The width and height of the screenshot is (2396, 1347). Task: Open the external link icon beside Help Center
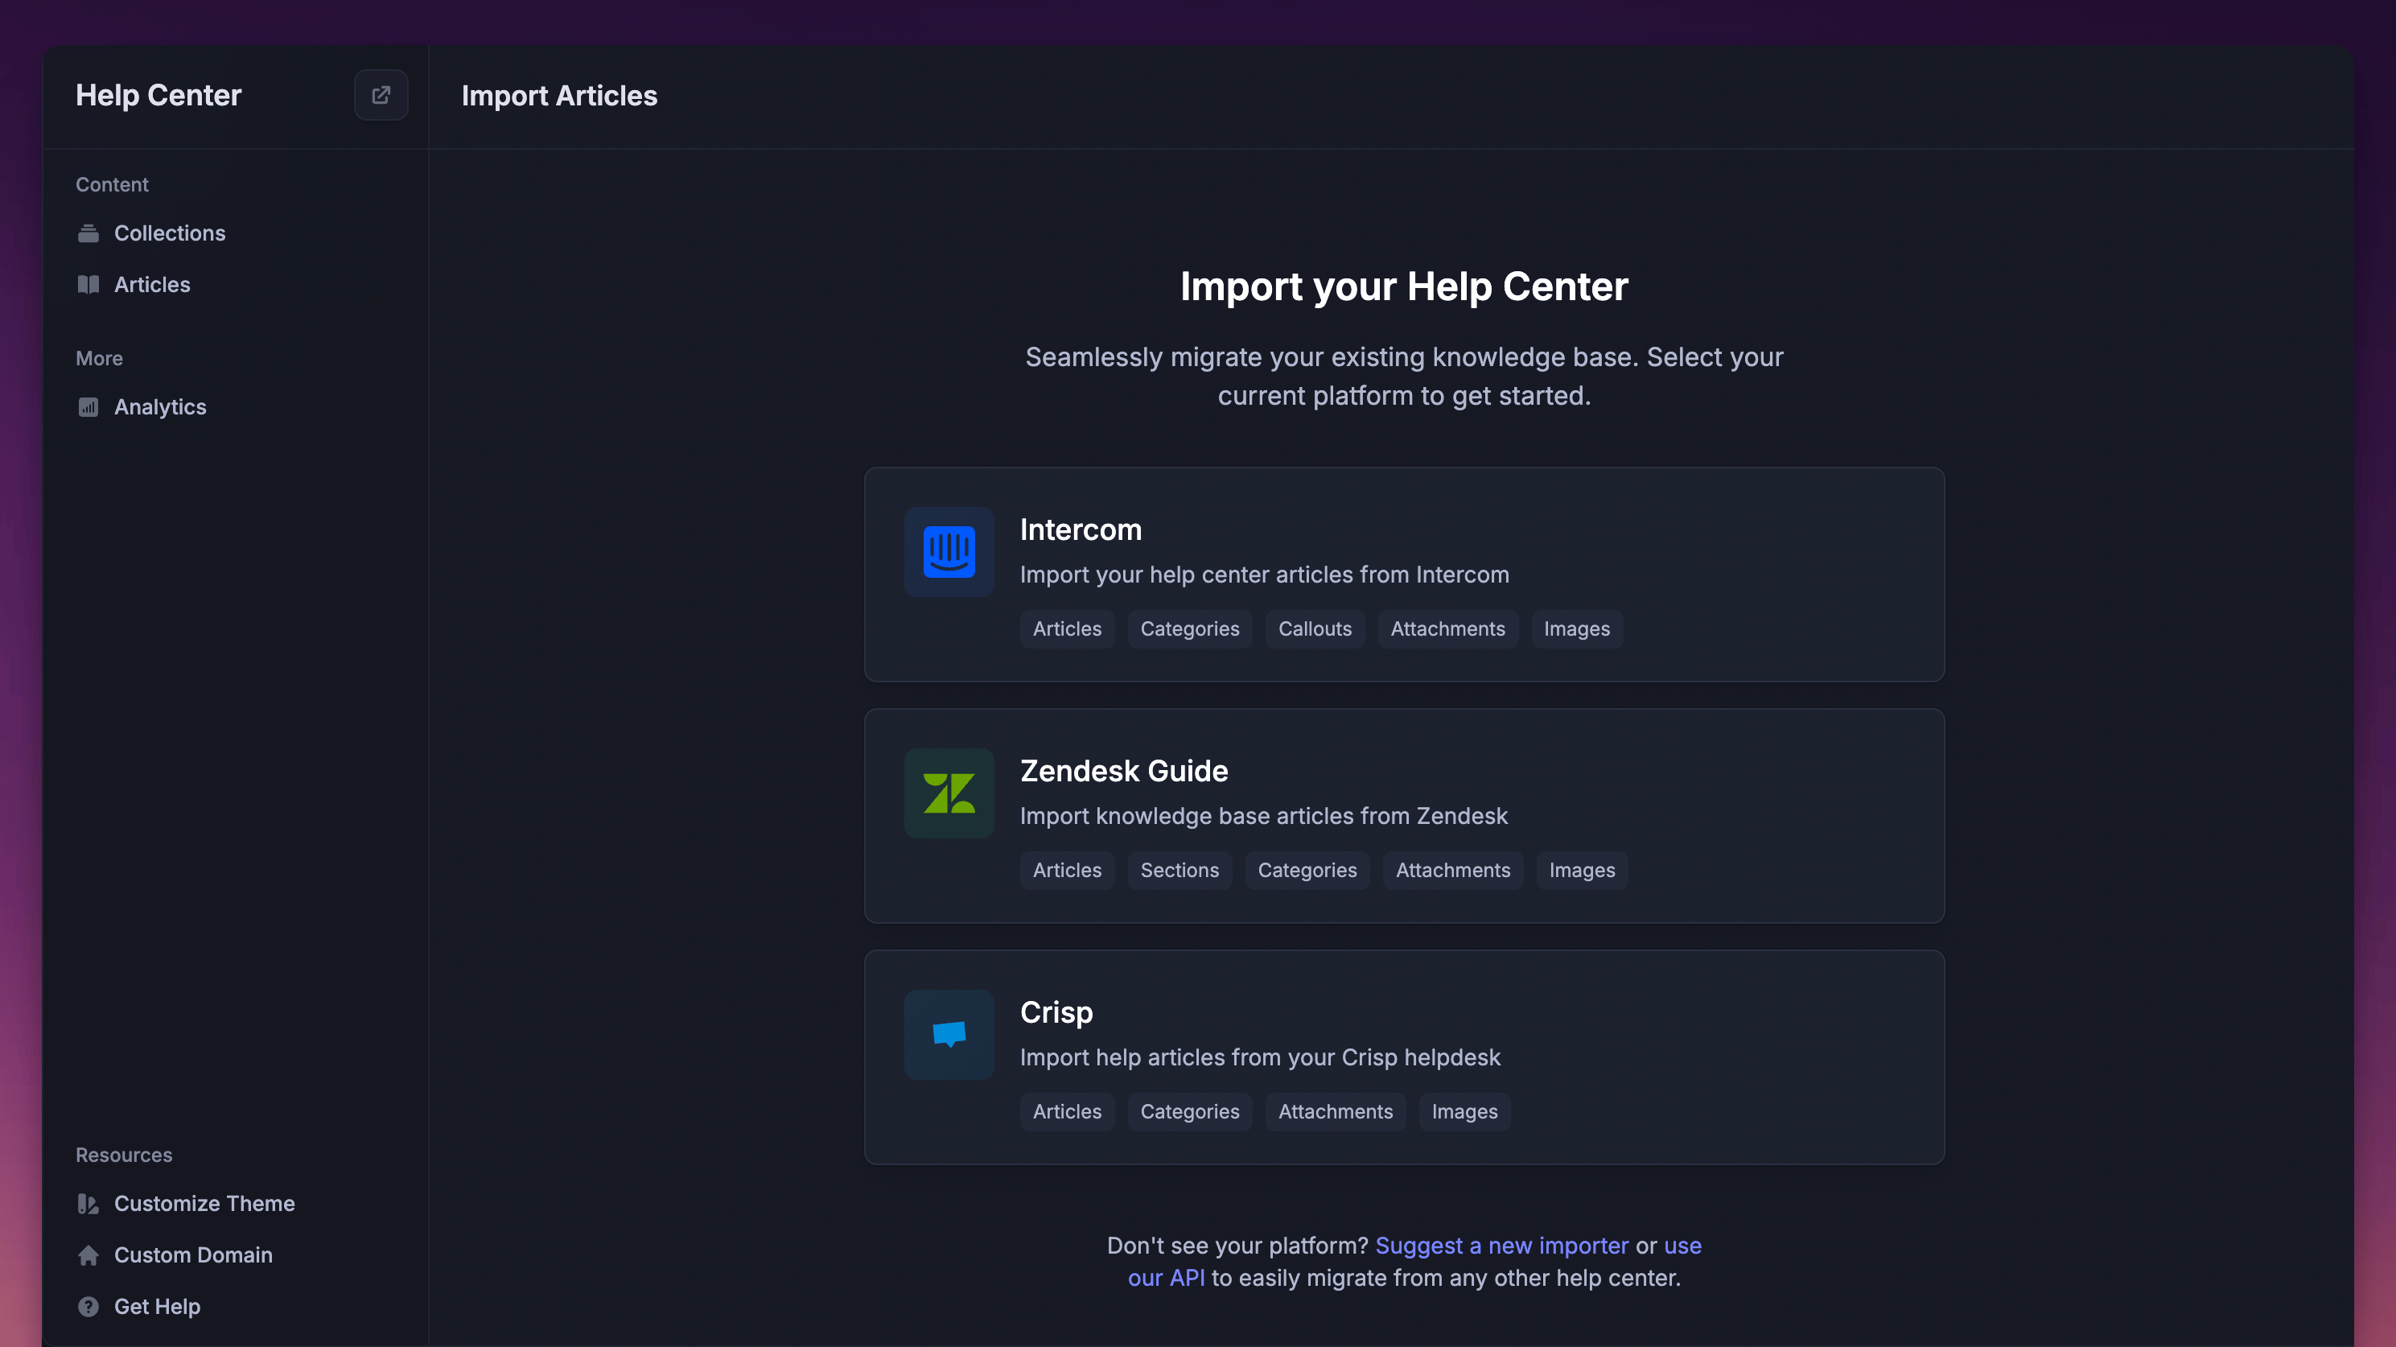[x=381, y=95]
